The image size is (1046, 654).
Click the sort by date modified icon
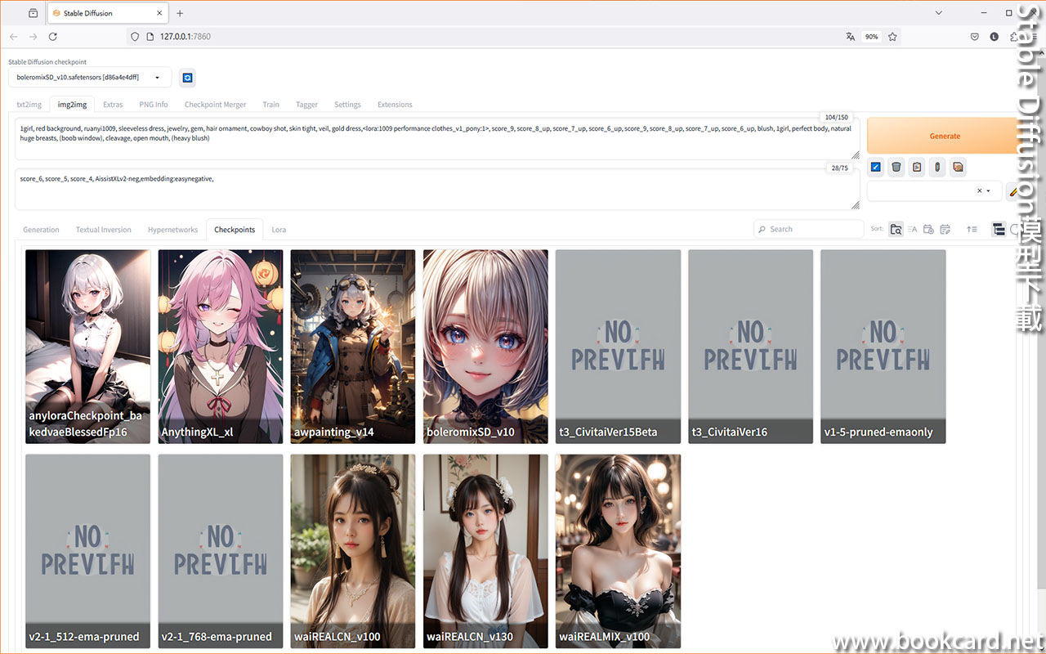(945, 229)
